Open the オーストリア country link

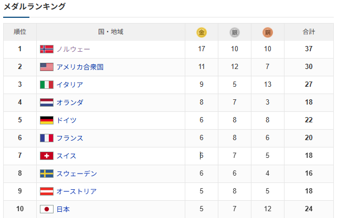point(77,191)
